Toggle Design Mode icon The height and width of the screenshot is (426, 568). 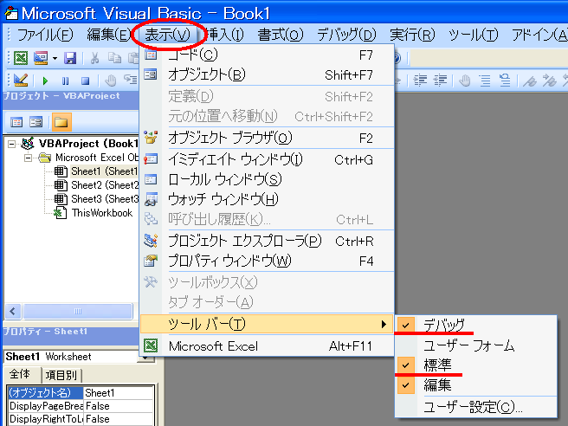click(21, 80)
